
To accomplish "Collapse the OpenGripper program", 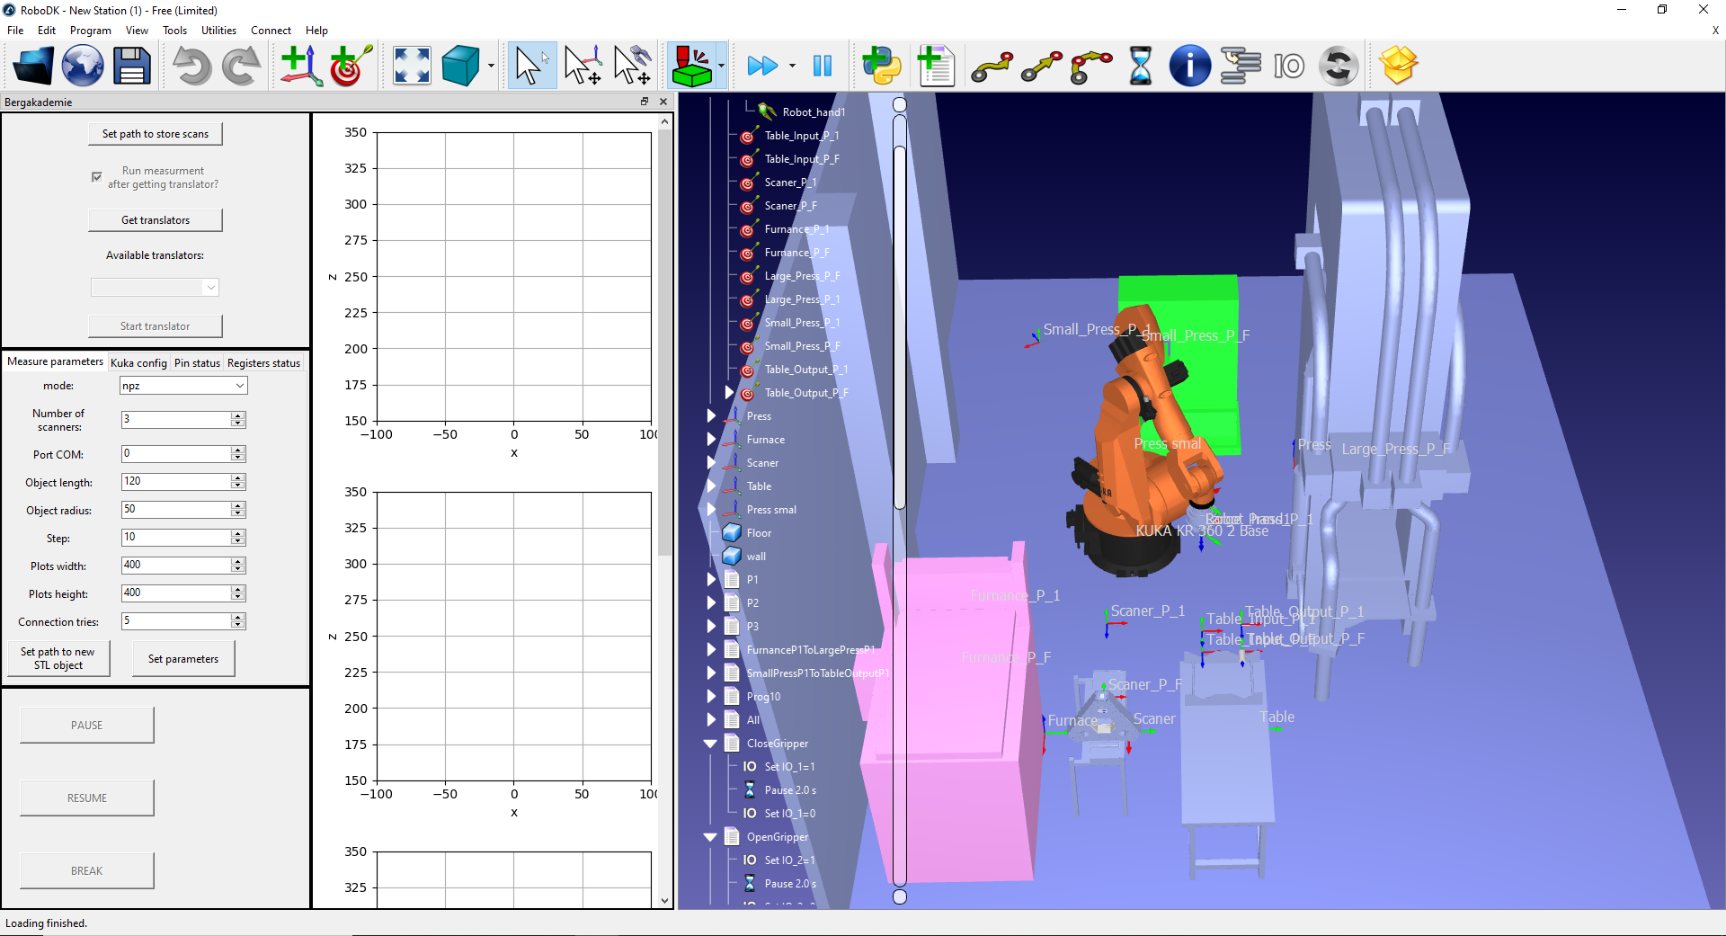I will (710, 837).
